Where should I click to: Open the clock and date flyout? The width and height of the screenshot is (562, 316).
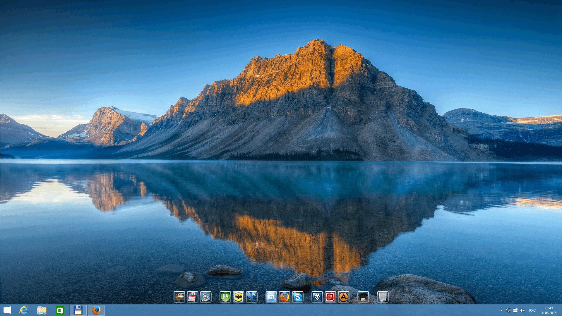pos(548,310)
